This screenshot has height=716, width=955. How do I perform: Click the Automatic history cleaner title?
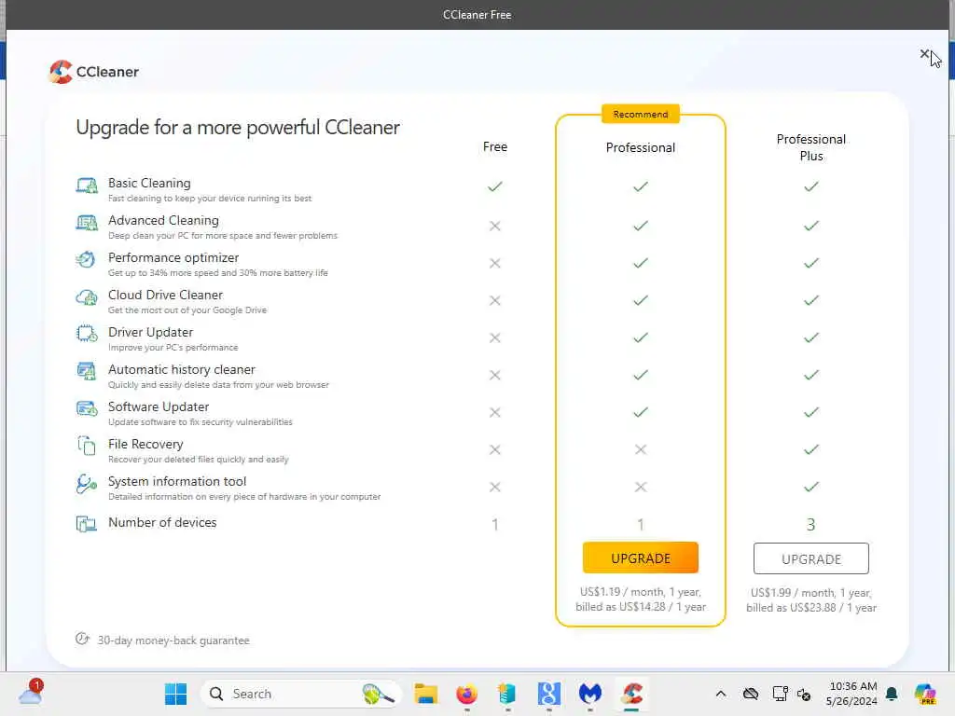[182, 369]
